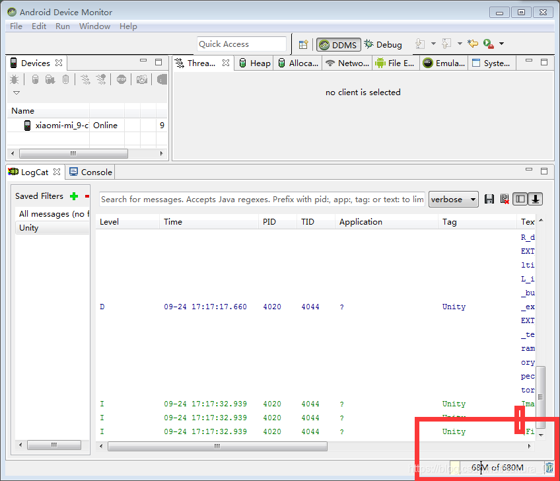Open the Heap tab
560x481 pixels.
point(255,63)
